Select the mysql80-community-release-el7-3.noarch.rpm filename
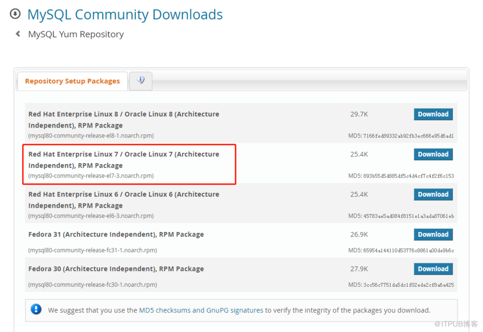This screenshot has height=332, width=483. click(91, 176)
